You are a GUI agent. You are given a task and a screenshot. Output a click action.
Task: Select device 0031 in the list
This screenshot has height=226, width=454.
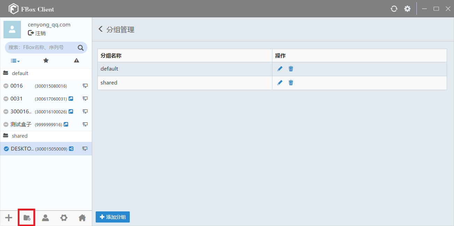46,99
